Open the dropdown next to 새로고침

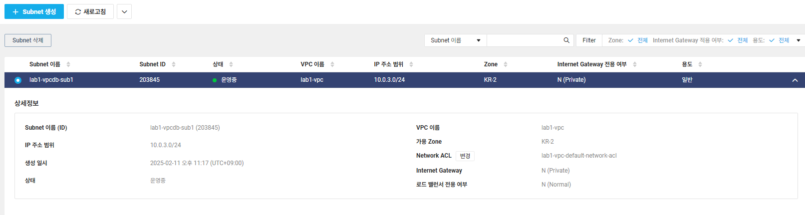point(124,11)
